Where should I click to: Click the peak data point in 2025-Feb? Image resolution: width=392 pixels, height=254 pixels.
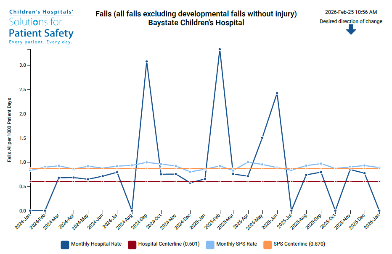(220, 49)
